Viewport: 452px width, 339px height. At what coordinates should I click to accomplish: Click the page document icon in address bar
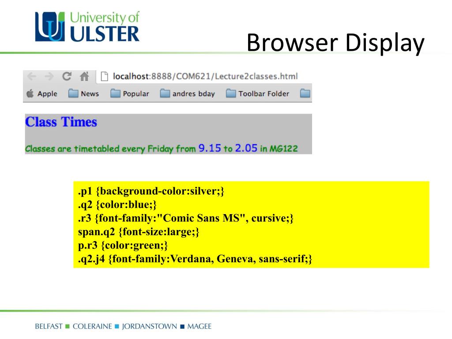coord(104,76)
